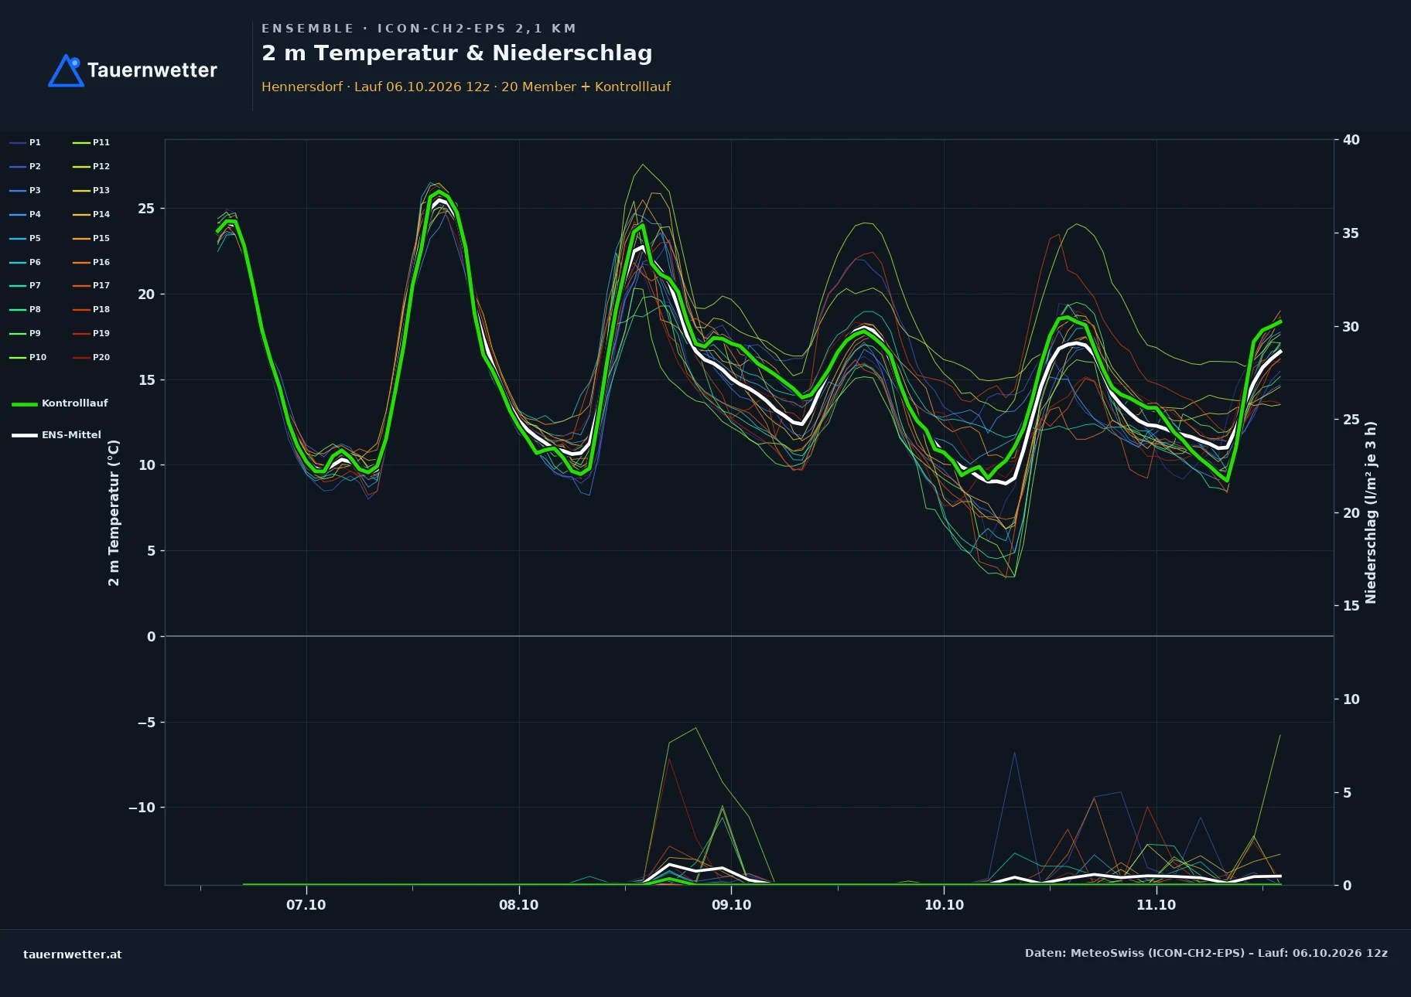Click the ENSEMBLE ICON-CH2-EPS header text
The image size is (1411, 997).
click(419, 29)
